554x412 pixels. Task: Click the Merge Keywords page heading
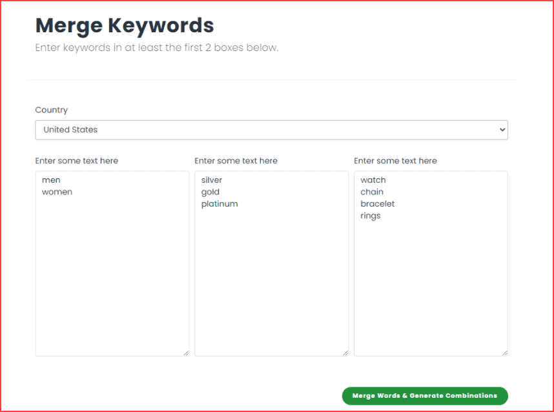click(124, 25)
